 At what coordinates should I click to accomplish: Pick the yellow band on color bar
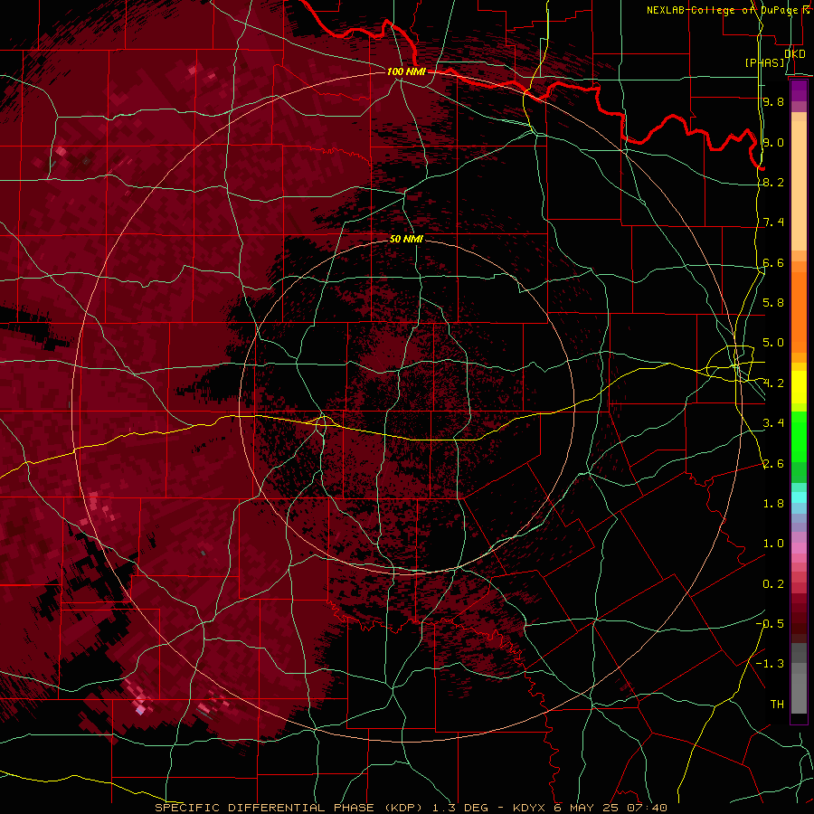click(x=799, y=387)
